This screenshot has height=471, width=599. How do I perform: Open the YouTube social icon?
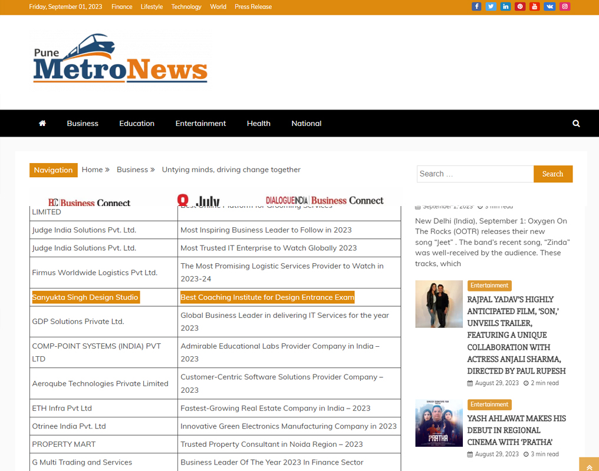tap(534, 6)
